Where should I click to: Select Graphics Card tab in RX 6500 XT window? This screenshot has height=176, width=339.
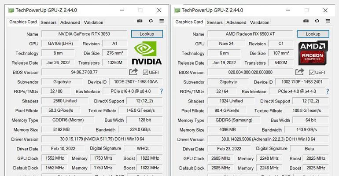[189, 22]
